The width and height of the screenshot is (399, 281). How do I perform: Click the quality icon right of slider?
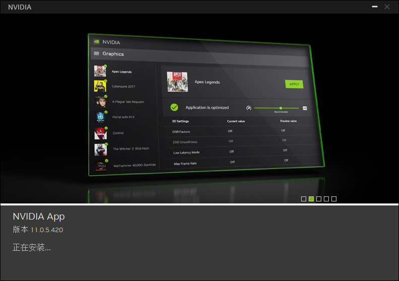pos(305,108)
